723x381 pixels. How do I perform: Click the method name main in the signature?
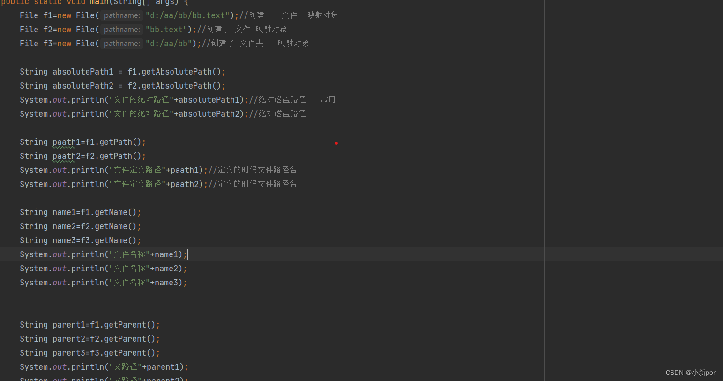[x=99, y=3]
